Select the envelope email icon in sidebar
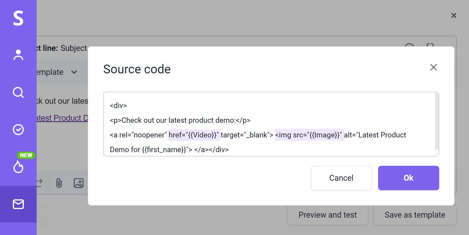This screenshot has height=235, width=469. (18, 204)
